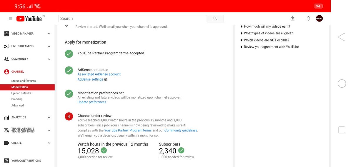Click the green check next to 15,028 watch hours
This screenshot has width=353, height=167.
tap(104, 150)
